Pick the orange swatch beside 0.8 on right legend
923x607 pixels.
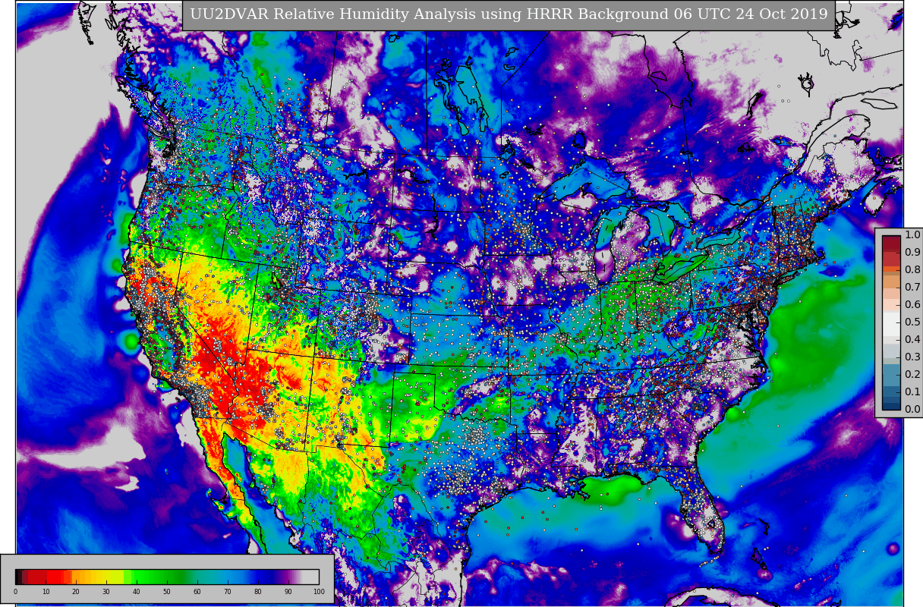coord(891,269)
